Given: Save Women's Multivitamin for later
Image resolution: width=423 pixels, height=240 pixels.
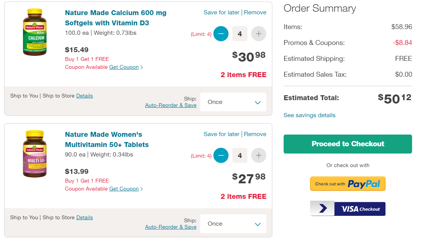Looking at the screenshot, I should [x=221, y=134].
